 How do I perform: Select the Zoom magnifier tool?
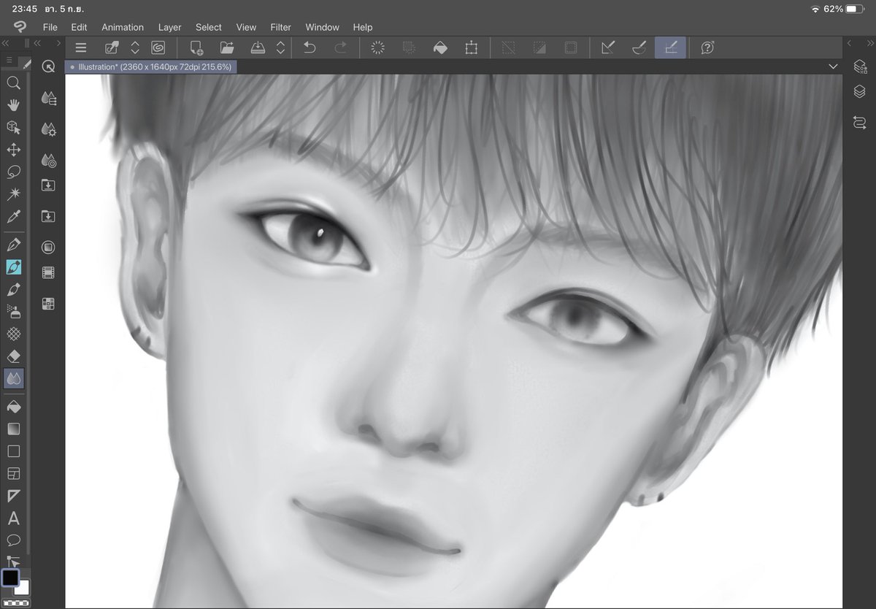coord(13,83)
